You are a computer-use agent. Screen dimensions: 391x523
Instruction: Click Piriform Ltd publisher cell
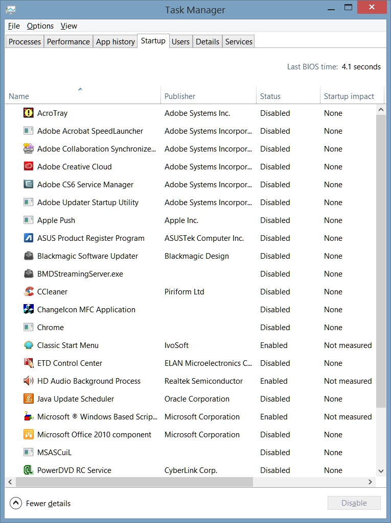[x=184, y=291]
